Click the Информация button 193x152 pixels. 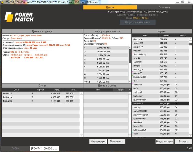pos(98,142)
